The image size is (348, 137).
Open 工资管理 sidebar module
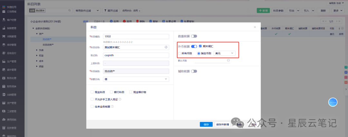pyautogui.click(x=12, y=111)
